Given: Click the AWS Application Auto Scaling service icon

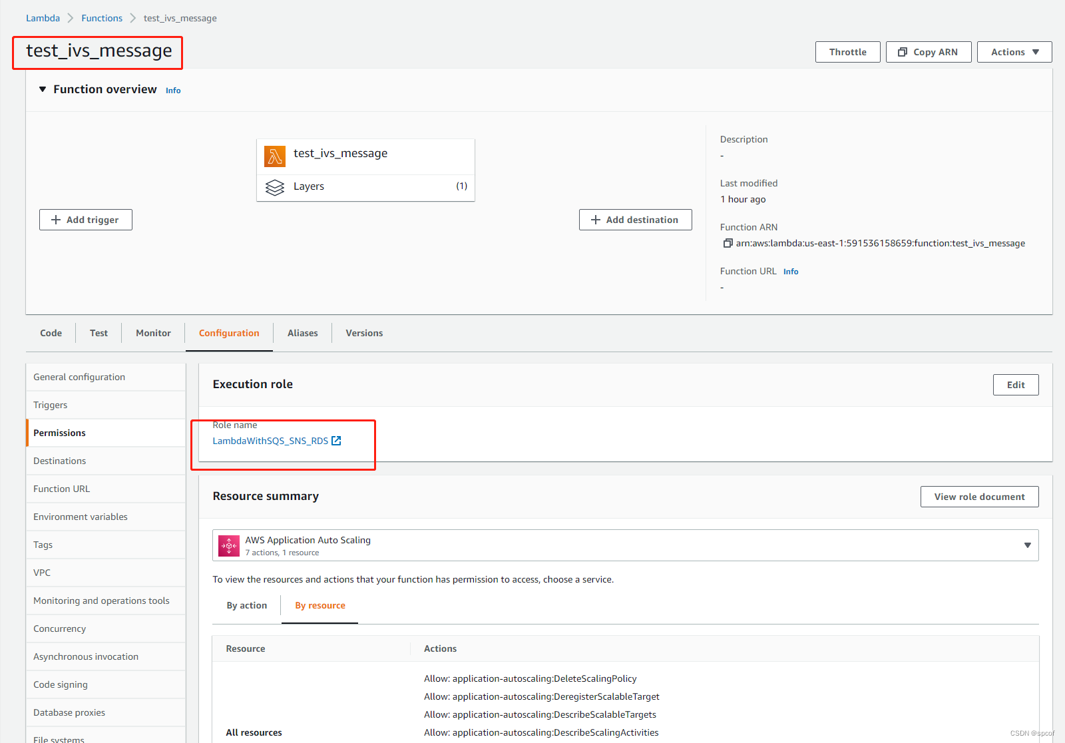Looking at the screenshot, I should point(229,546).
